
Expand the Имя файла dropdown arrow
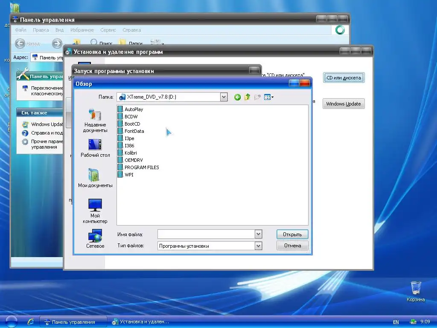click(258, 234)
